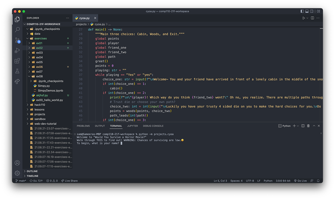Open the Accounts icon in activity bar
This screenshot has height=199, width=335.
pyautogui.click(x=17, y=163)
